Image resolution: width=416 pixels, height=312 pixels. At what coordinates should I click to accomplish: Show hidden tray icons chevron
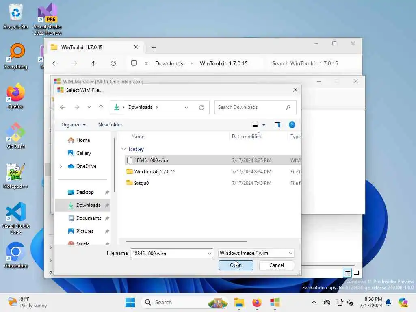pos(314,302)
